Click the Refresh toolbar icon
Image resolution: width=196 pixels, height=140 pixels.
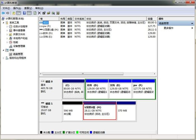click(35, 13)
